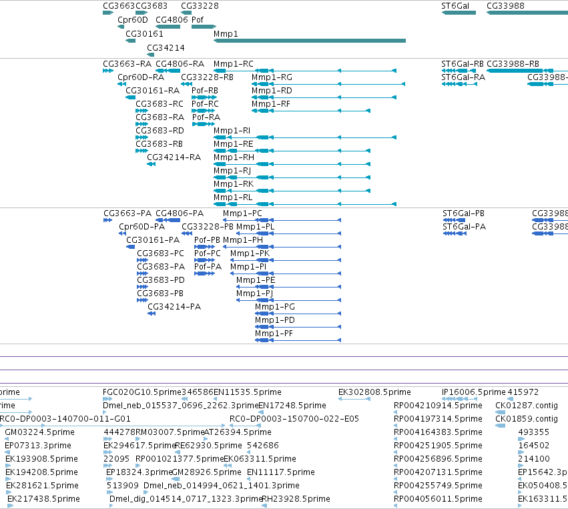The height and width of the screenshot is (509, 568).
Task: Click EST EN11535.5prime
Action: pos(248,392)
